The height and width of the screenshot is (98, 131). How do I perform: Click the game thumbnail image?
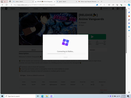pos(48,29)
